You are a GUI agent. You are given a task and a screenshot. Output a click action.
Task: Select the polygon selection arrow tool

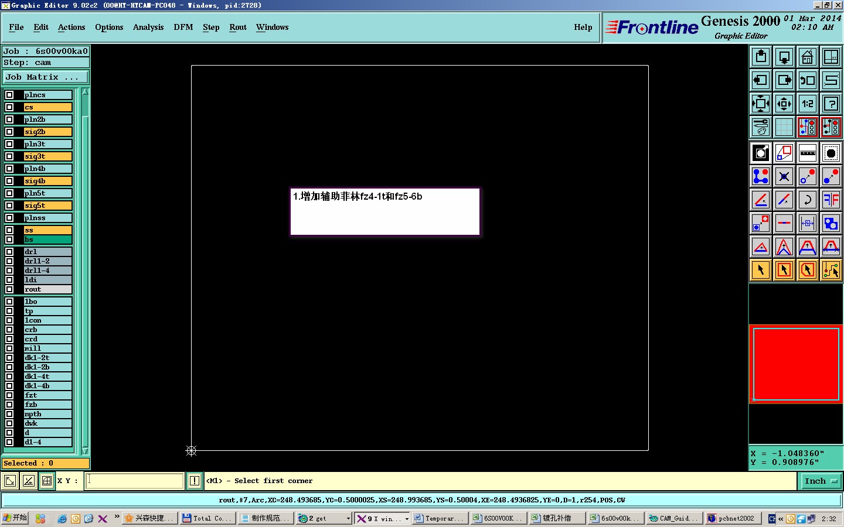[x=808, y=270]
